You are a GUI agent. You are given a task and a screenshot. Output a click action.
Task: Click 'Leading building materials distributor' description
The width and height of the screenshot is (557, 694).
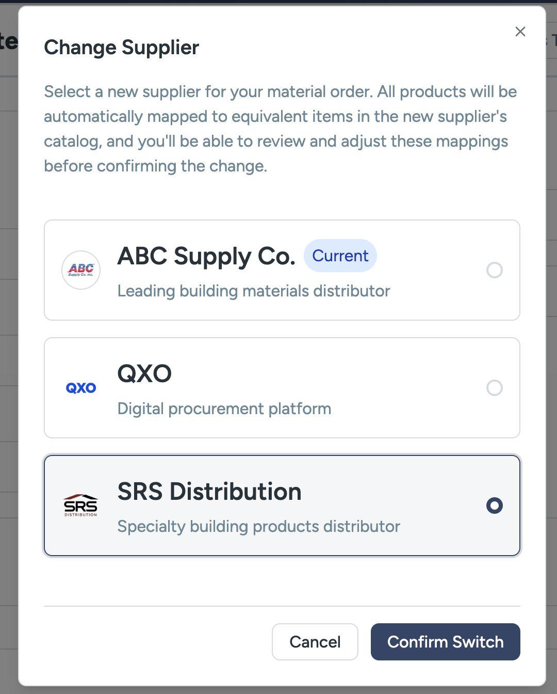click(x=253, y=291)
